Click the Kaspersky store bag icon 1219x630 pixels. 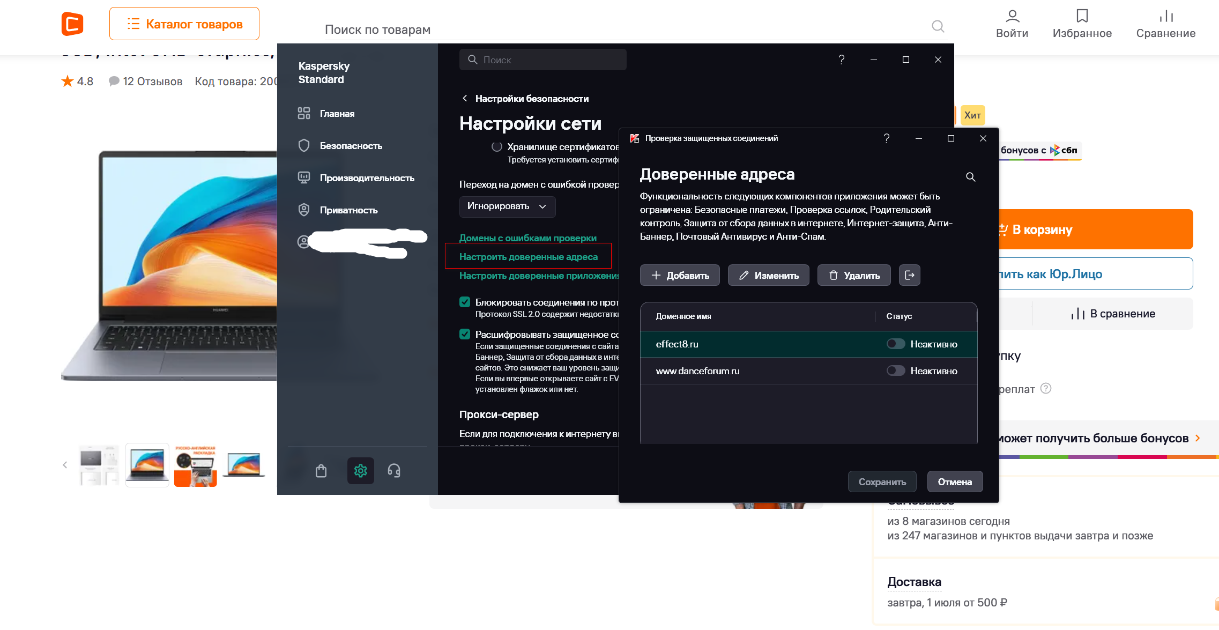click(321, 471)
